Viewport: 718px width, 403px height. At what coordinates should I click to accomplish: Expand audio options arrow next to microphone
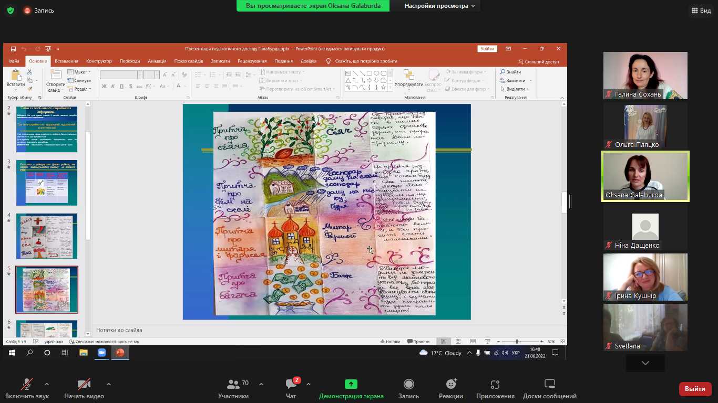click(x=47, y=384)
